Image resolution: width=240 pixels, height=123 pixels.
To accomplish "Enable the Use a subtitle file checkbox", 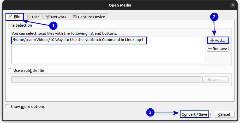I will coord(10,70).
